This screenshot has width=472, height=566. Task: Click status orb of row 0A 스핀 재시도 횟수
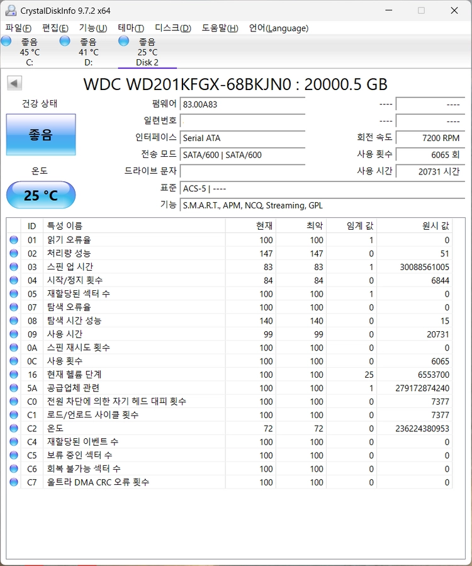[x=14, y=348]
